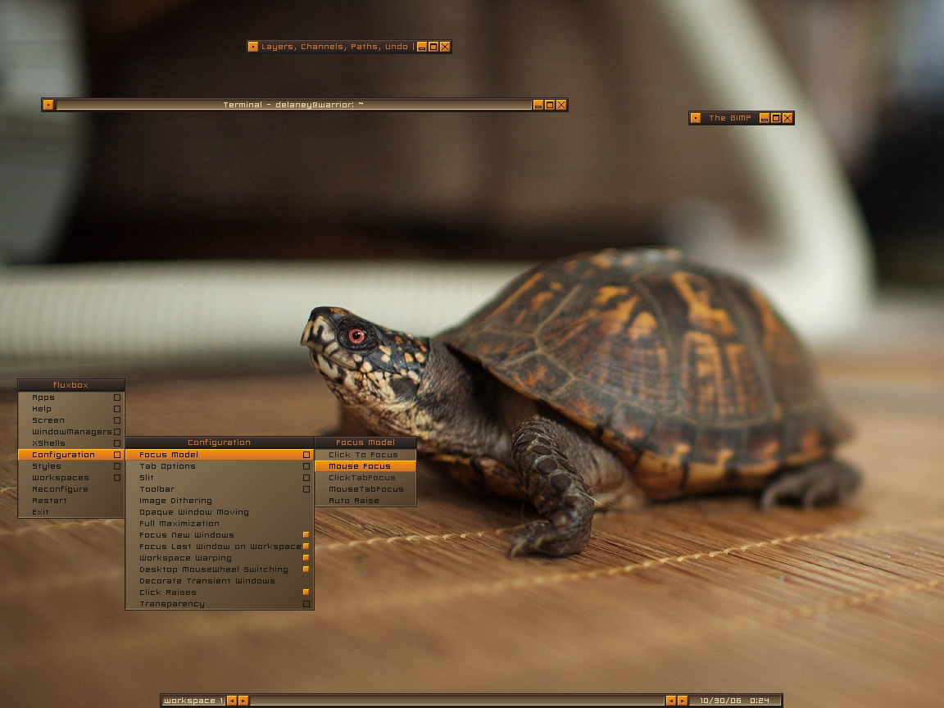944x708 pixels.
Task: Open the Slit submenu
Action: click(x=220, y=478)
